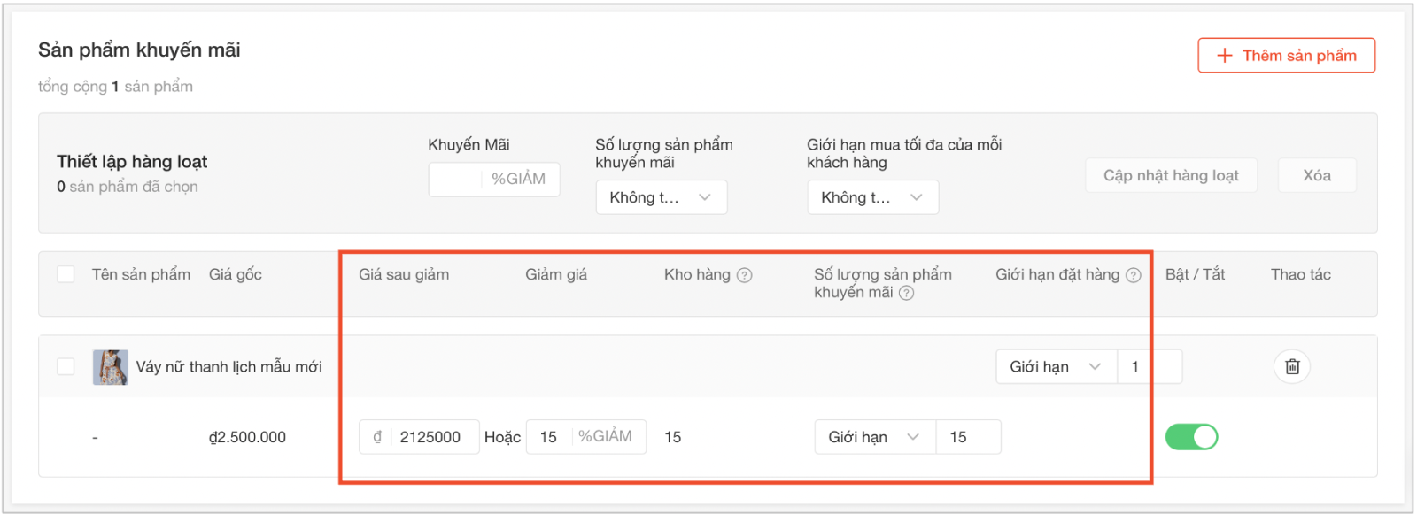Click help icon under Số lượng sản phẩm khuyến mãi header
This screenshot has width=1417, height=514.
pyautogui.click(x=906, y=293)
